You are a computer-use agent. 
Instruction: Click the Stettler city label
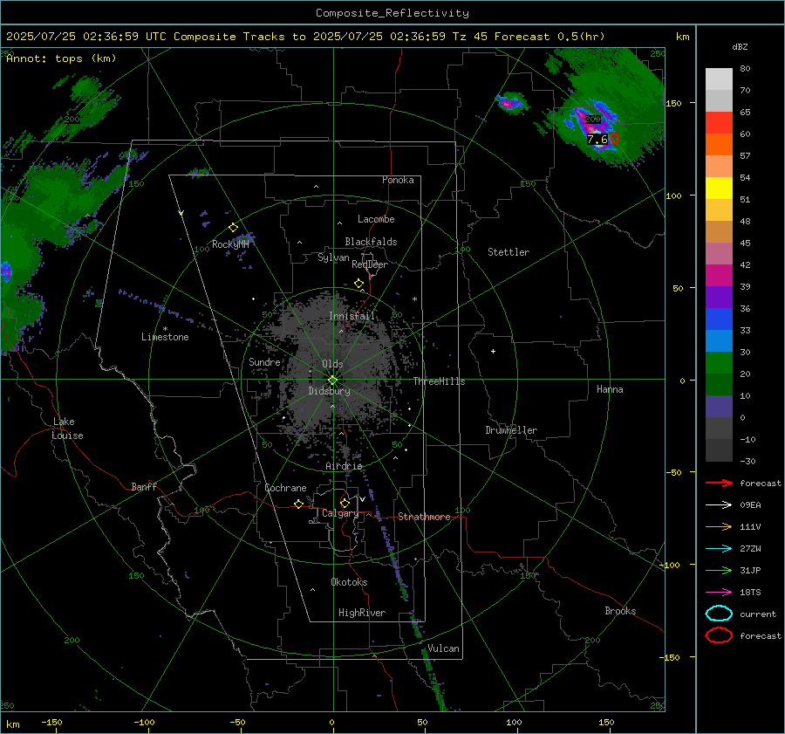pyautogui.click(x=509, y=252)
